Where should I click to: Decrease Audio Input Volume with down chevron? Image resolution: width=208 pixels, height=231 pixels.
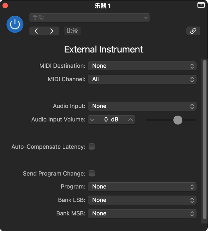click(x=92, y=120)
